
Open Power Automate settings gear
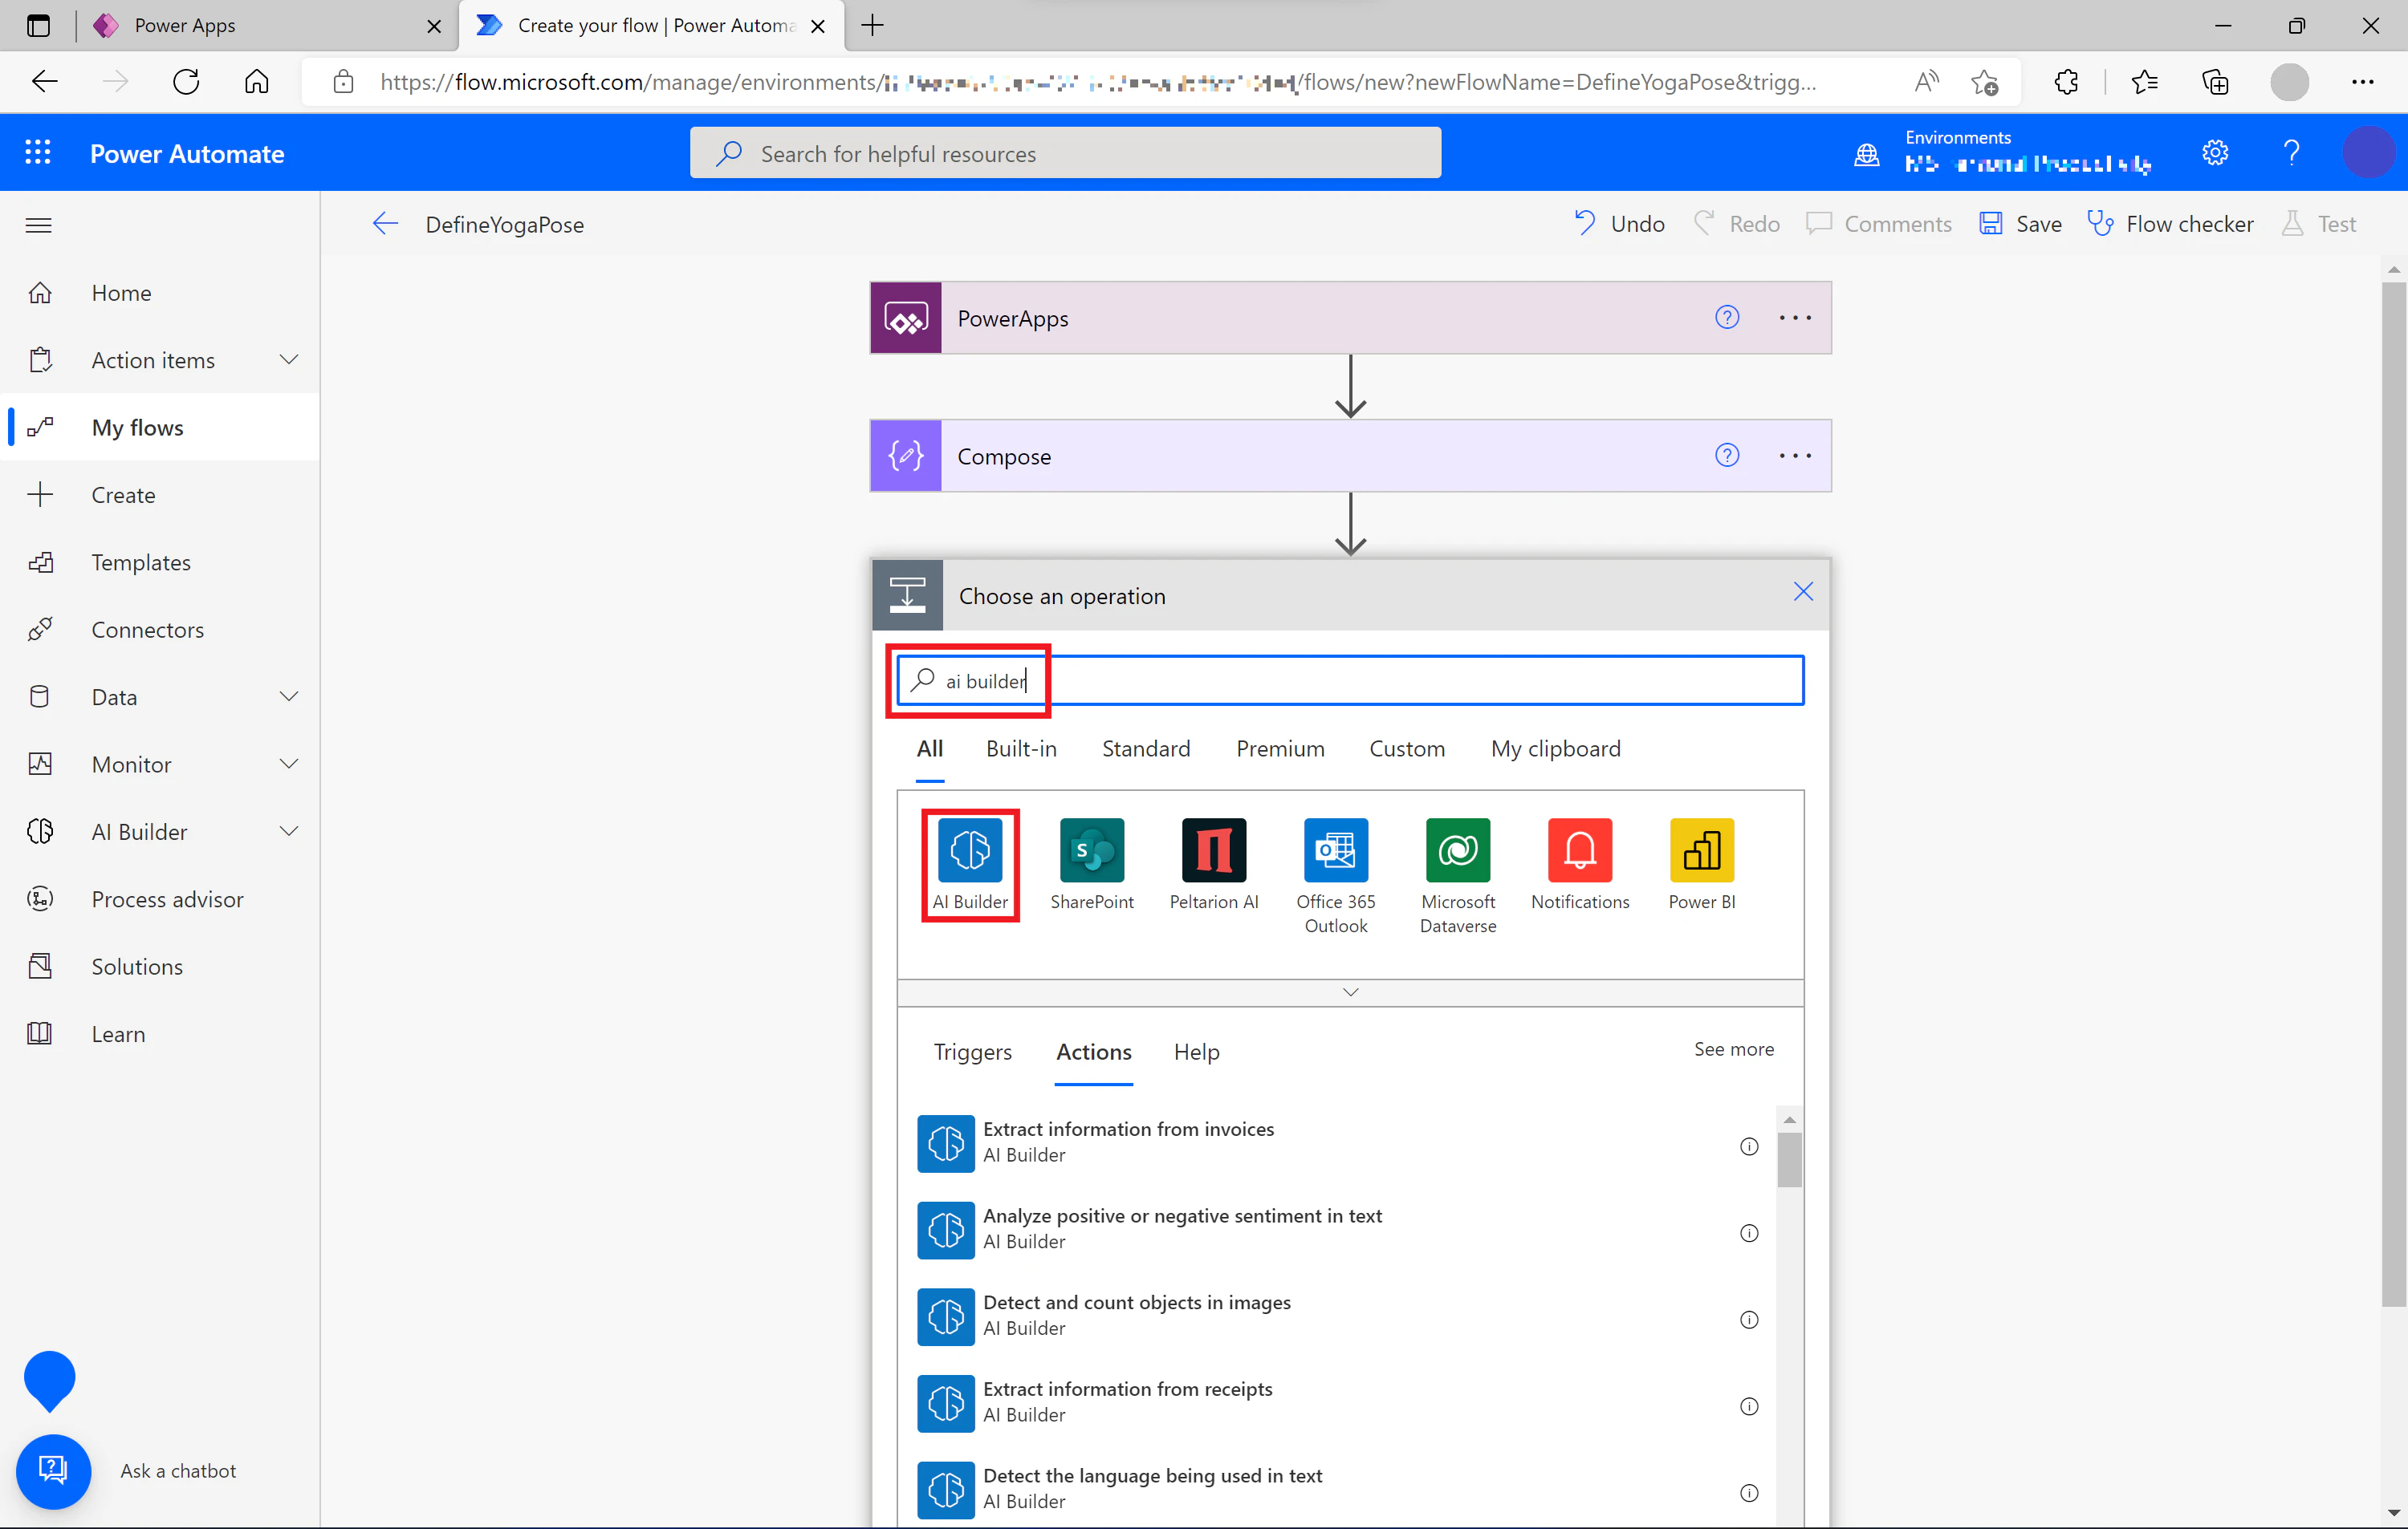tap(2214, 153)
